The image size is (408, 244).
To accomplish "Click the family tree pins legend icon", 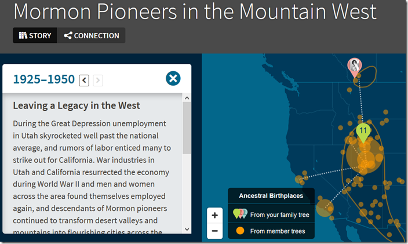I will (240, 213).
